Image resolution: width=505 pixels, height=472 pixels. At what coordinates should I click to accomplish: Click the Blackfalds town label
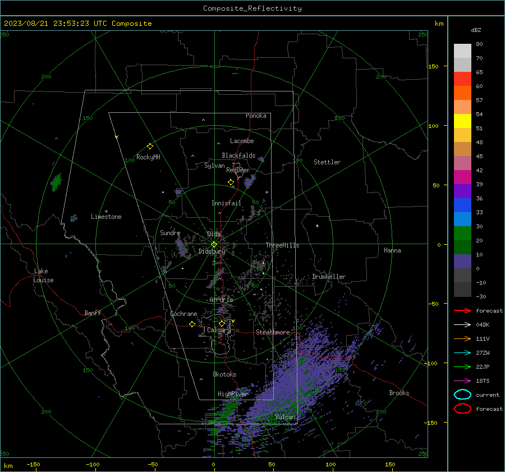238,155
